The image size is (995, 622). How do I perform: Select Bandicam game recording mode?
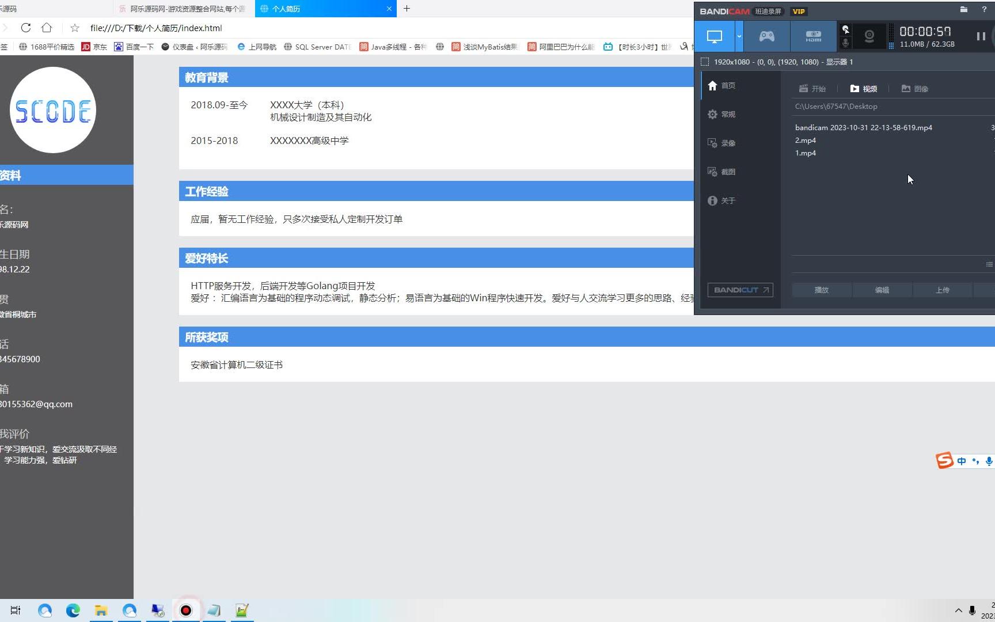766,36
